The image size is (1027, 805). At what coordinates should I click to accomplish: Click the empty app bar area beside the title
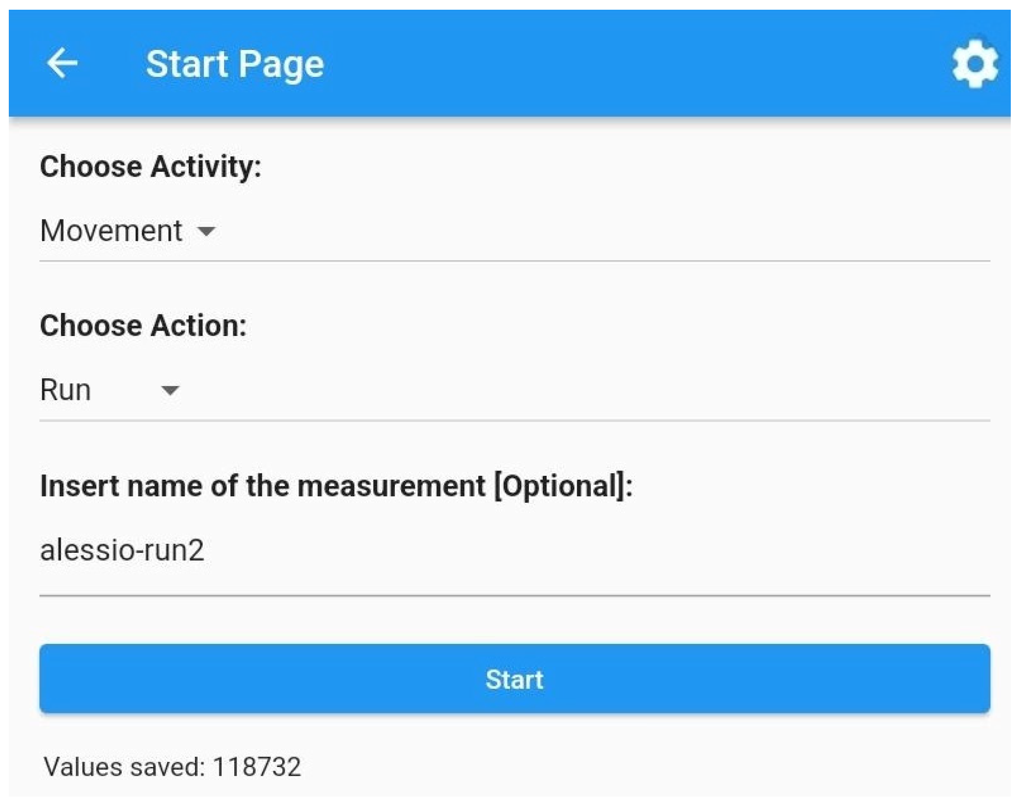click(x=612, y=63)
